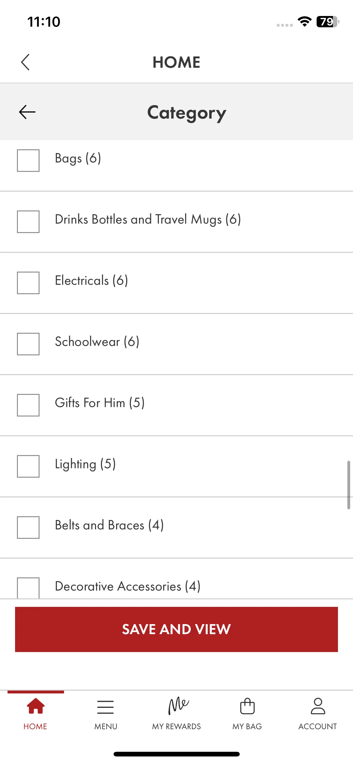
Task: Open the hamburger Menu icon
Action: pos(105,707)
